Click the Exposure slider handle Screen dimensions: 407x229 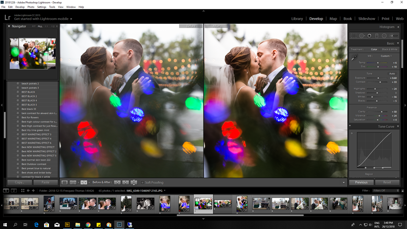[x=378, y=78]
